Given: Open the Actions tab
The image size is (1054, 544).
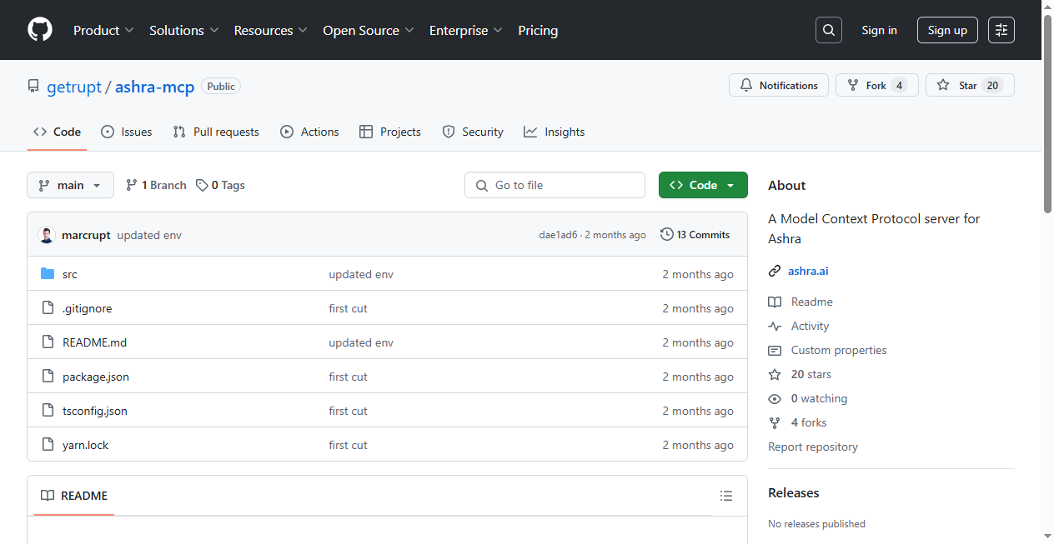Looking at the screenshot, I should coord(309,132).
